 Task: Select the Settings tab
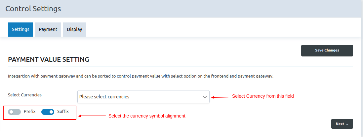[x=20, y=29]
